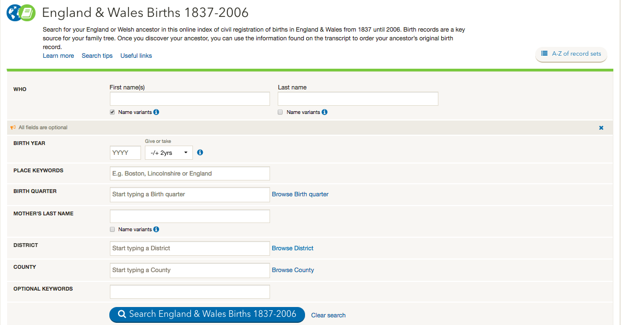Open the info tooltip beside First name variants
621x325 pixels.
coord(157,112)
